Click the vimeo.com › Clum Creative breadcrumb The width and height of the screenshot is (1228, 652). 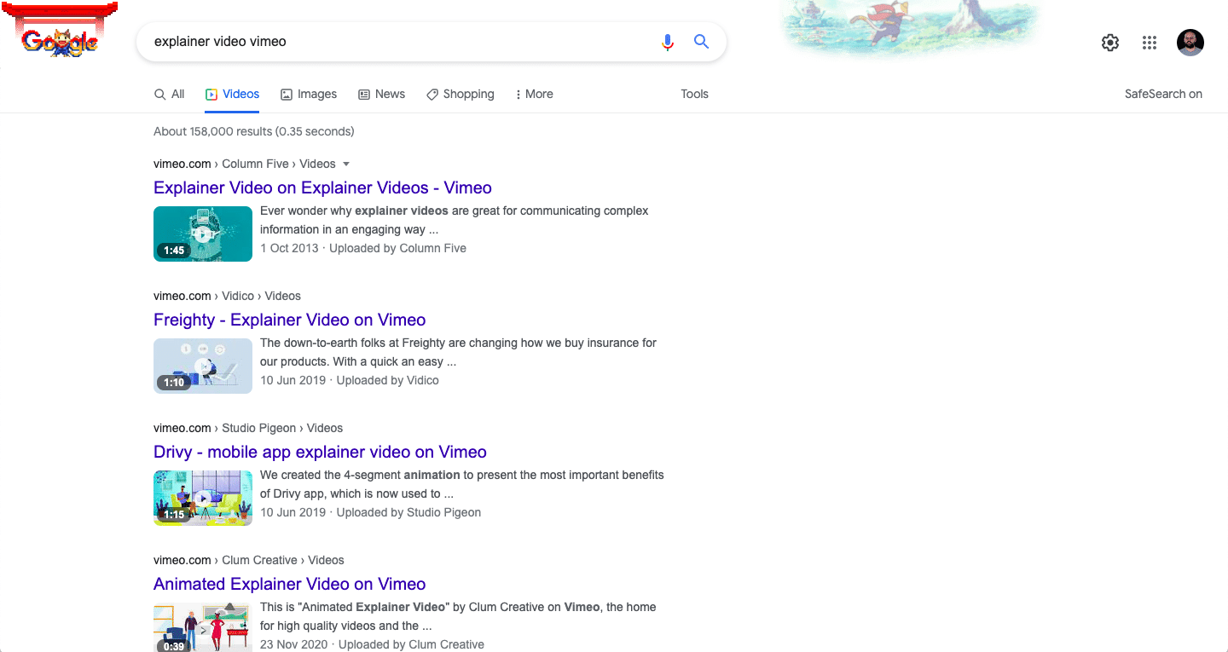point(249,560)
